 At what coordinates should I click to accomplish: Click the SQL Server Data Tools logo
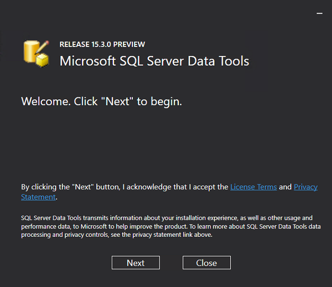point(36,53)
